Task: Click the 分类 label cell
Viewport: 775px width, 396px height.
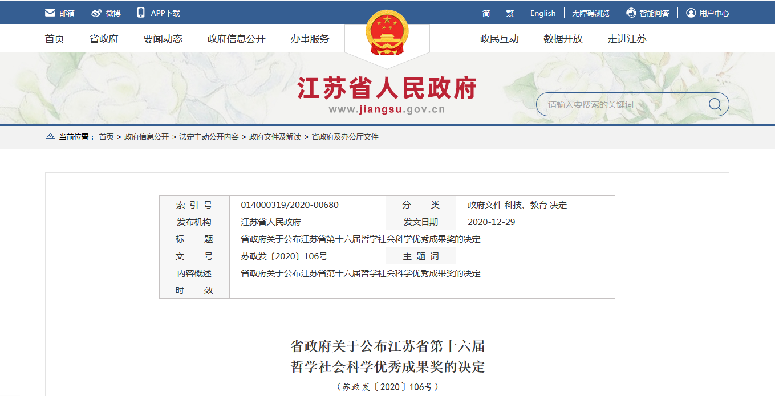Action: (421, 205)
